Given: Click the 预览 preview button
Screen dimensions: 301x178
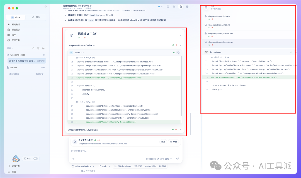Looking at the screenshot, I should coord(163,142).
